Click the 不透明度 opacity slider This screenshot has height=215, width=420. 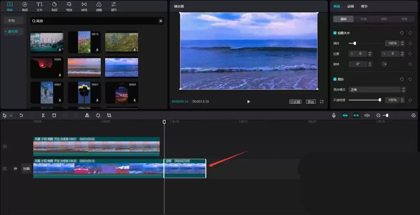coord(364,100)
